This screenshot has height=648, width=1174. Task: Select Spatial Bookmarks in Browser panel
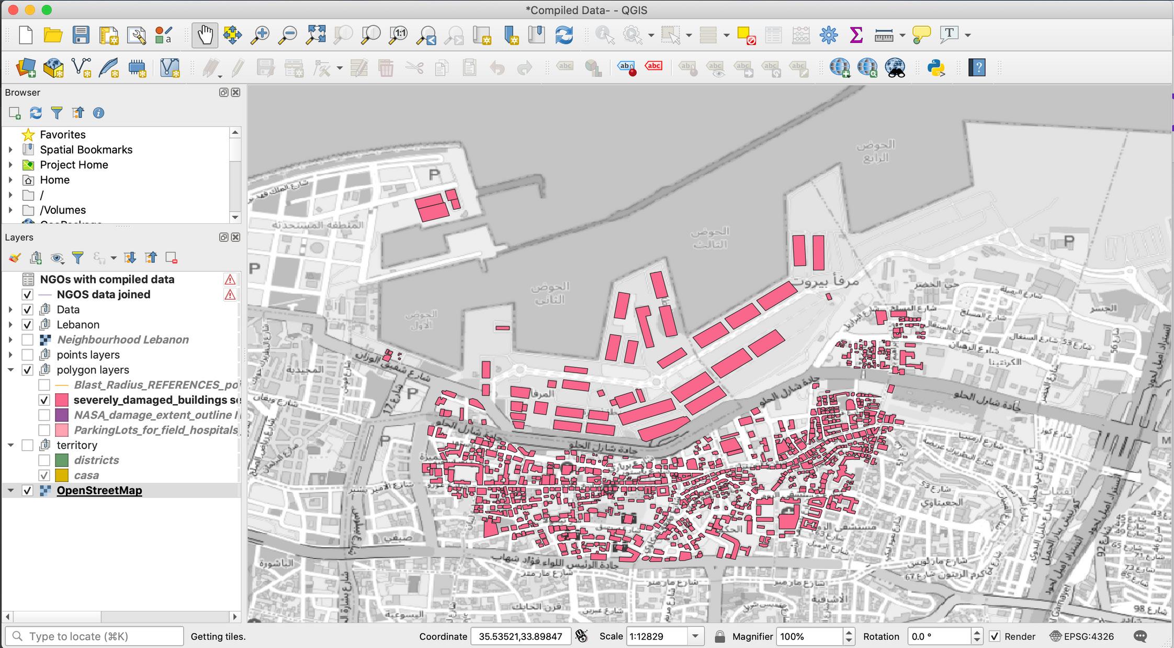point(86,150)
